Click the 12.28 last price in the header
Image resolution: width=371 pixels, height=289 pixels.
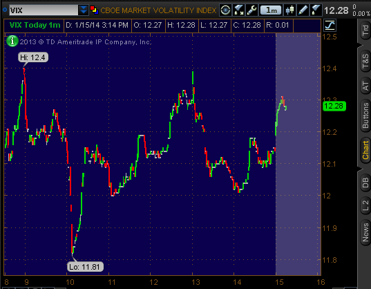(x=336, y=10)
